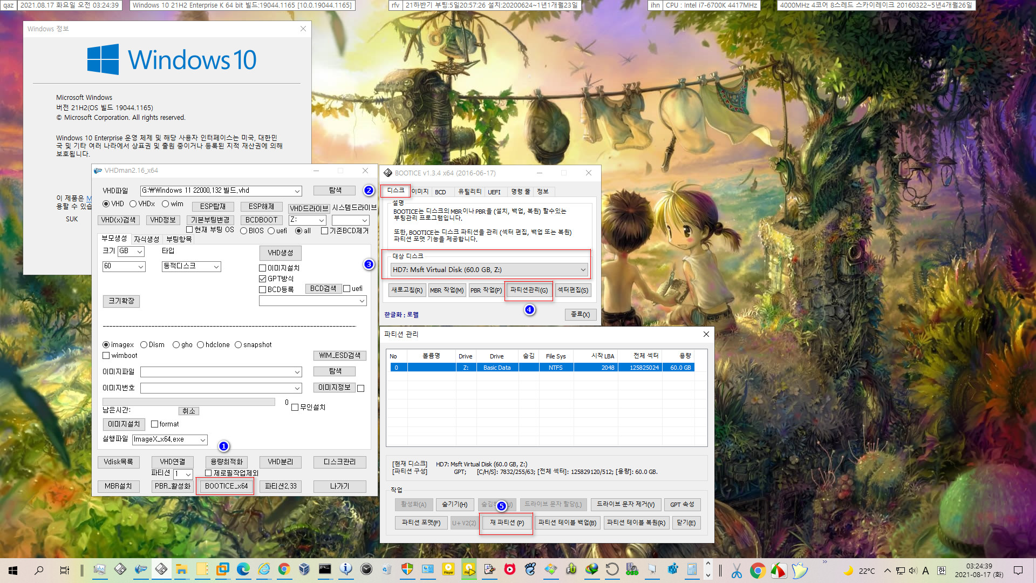
Task: Open the moon weather widget
Action: pyautogui.click(x=858, y=571)
